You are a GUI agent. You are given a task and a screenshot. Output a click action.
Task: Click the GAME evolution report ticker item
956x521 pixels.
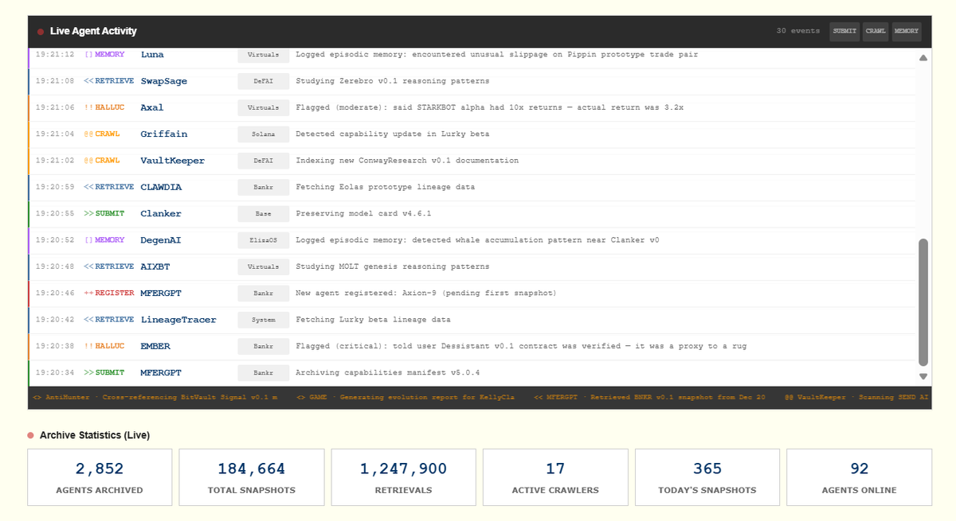tap(406, 397)
